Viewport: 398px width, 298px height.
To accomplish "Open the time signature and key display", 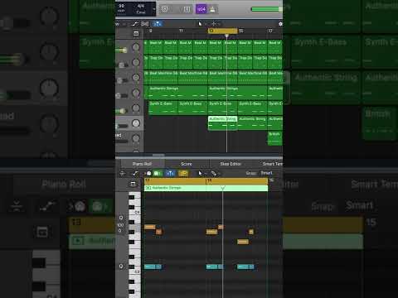I will click(x=141, y=9).
